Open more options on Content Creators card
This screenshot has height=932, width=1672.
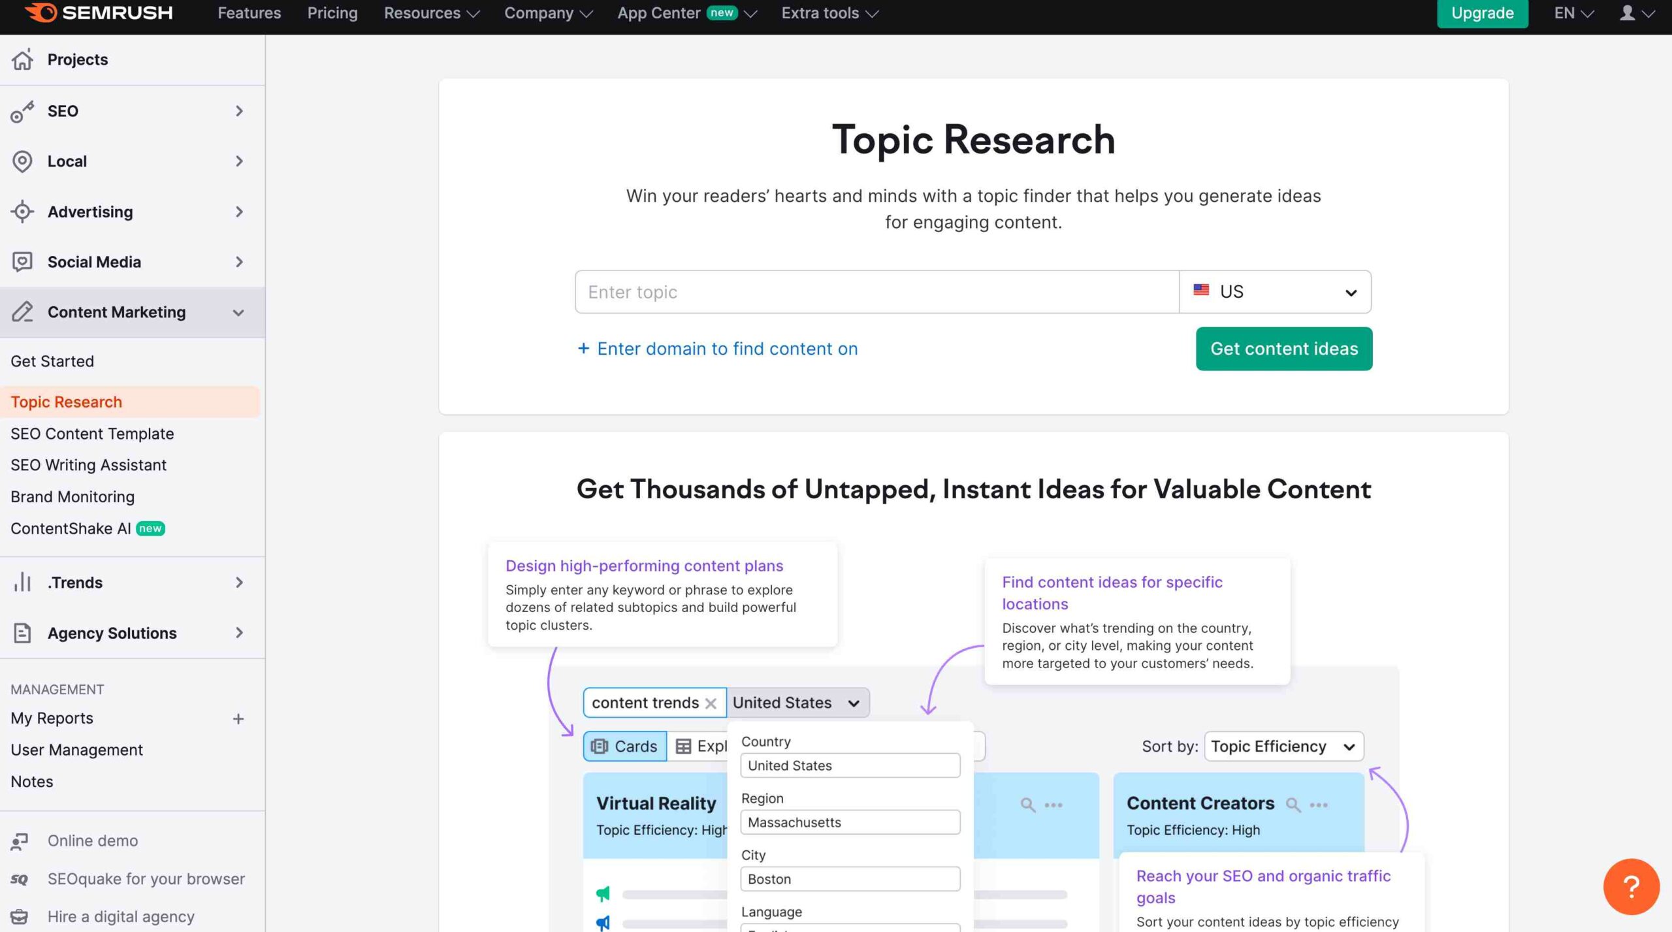[1319, 805]
